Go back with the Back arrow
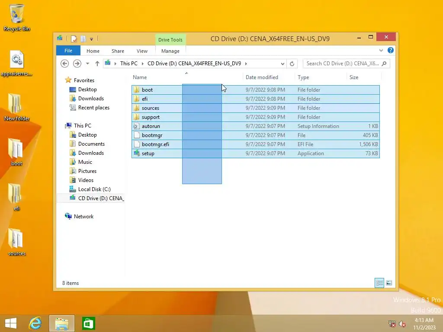Image resolution: width=443 pixels, height=332 pixels. (x=65, y=64)
